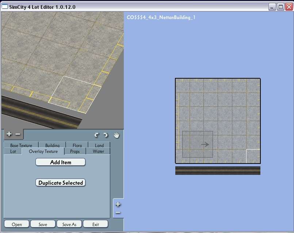Close the SimCity 4 Lot Editor window

coord(289,7)
